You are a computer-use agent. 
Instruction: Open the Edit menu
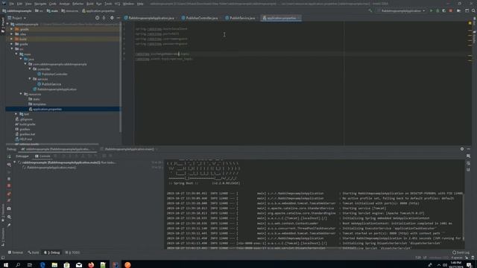coord(19,4)
